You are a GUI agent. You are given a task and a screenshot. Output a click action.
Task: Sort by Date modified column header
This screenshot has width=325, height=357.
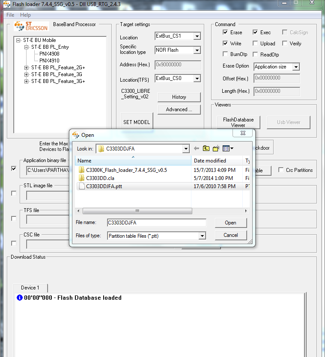pos(217,160)
